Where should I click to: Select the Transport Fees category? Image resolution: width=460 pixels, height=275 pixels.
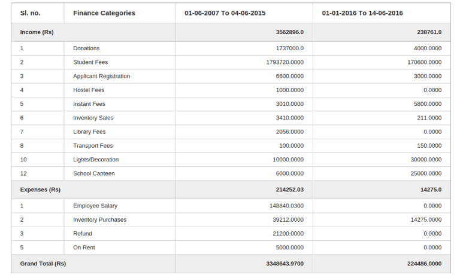(93, 145)
